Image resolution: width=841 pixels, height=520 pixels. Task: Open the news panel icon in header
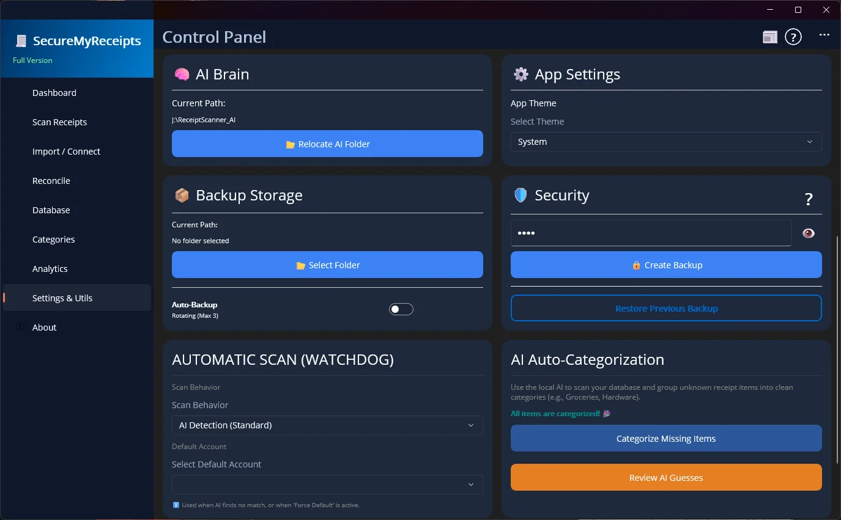click(769, 37)
